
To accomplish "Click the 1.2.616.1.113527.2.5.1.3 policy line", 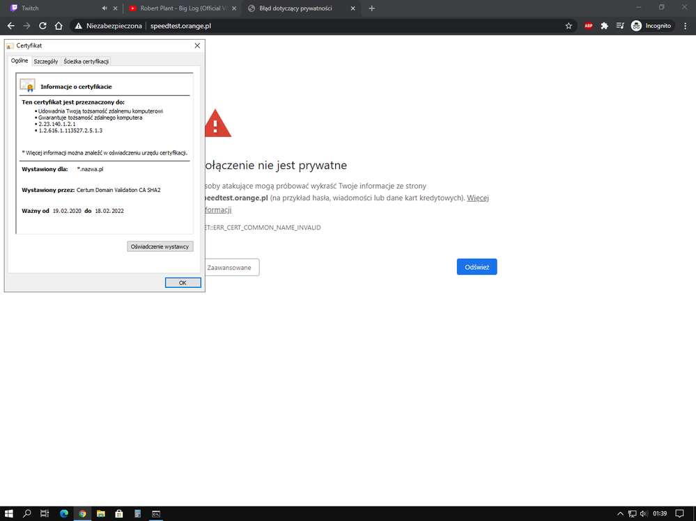I will pos(70,131).
